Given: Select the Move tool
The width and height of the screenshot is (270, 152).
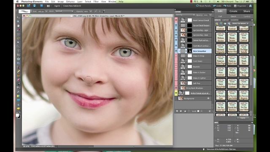Looking at the screenshot, I should [x=18, y=18].
